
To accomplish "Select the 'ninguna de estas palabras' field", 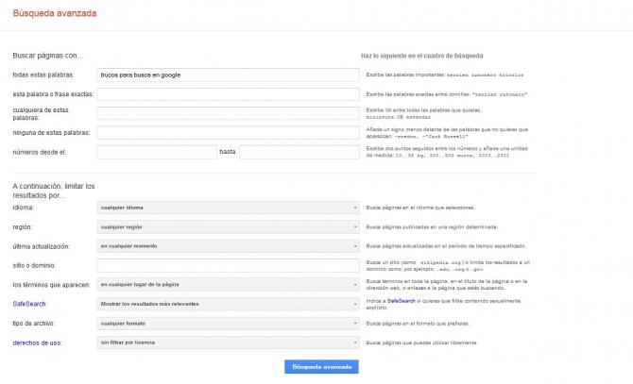I will pos(228,133).
